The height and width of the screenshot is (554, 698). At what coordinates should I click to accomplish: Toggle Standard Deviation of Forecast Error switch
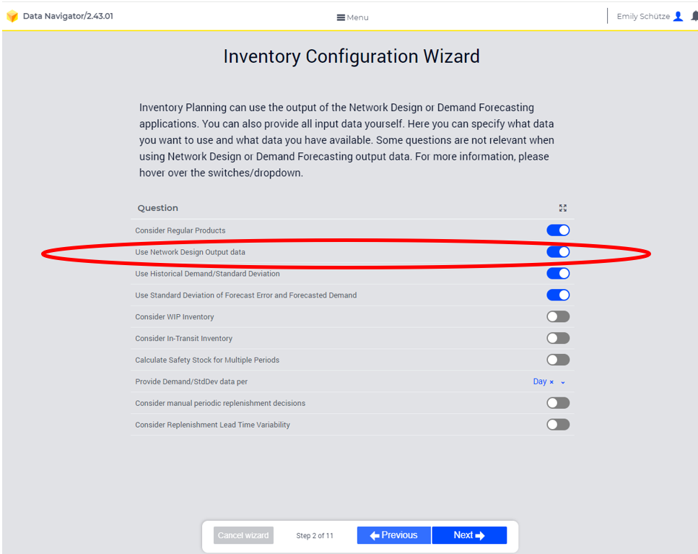coord(558,295)
